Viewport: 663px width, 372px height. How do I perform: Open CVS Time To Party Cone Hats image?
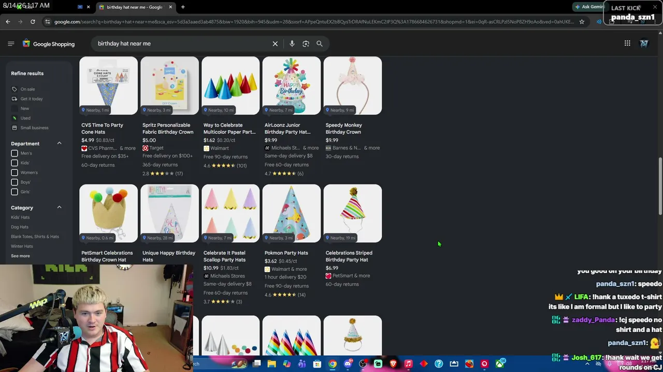click(108, 86)
